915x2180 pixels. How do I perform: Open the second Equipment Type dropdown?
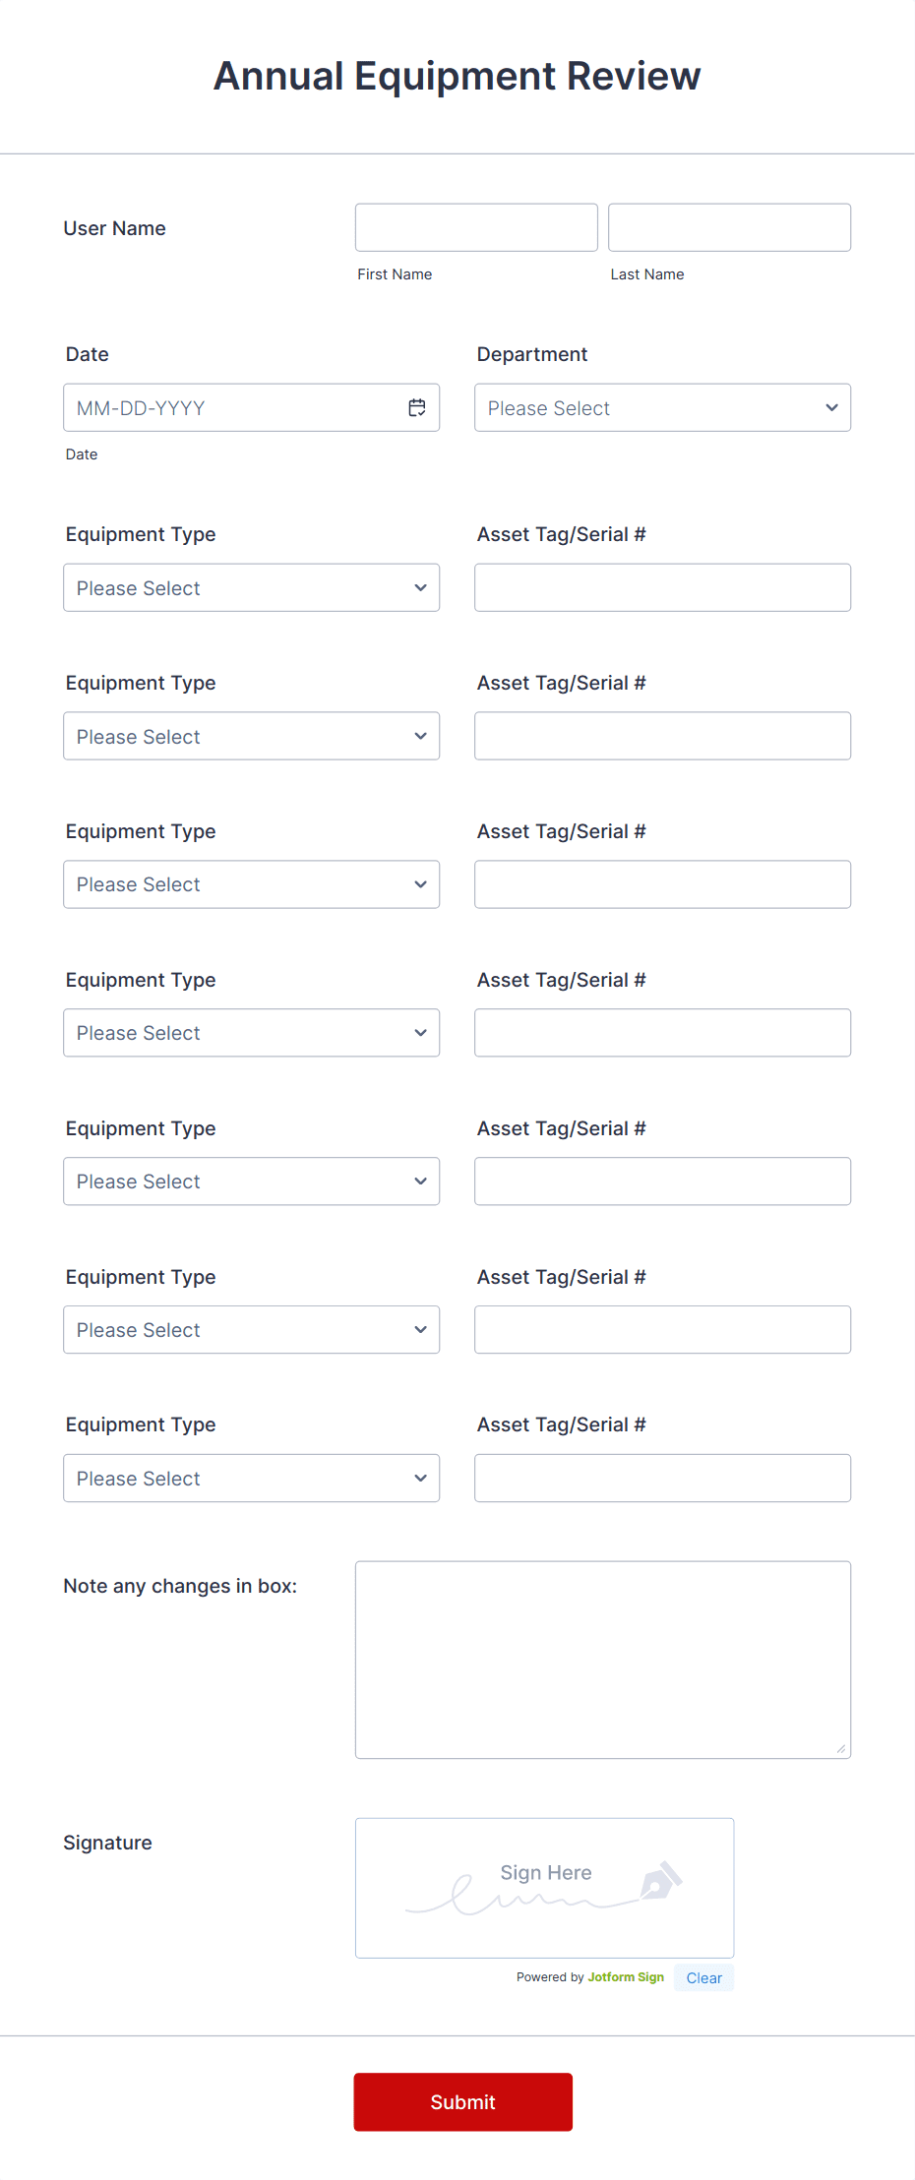click(x=251, y=735)
